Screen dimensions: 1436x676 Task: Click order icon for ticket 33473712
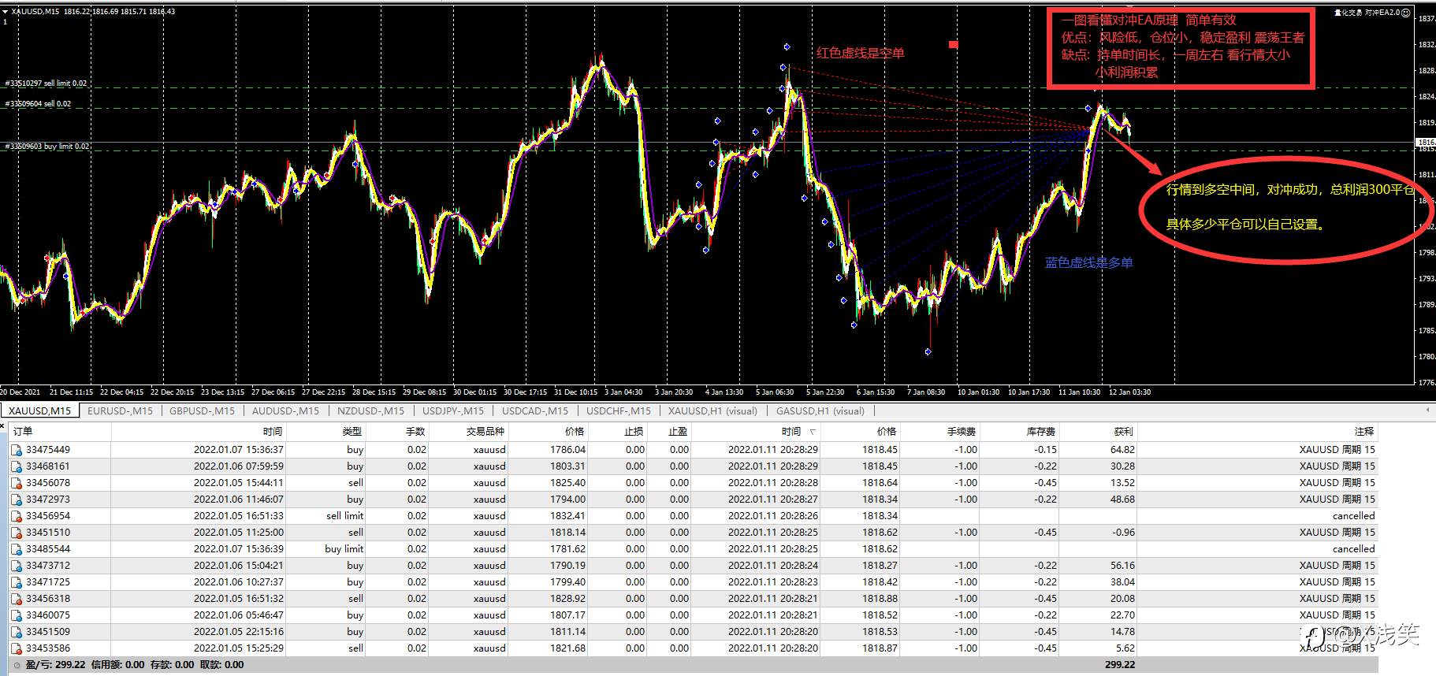17,566
